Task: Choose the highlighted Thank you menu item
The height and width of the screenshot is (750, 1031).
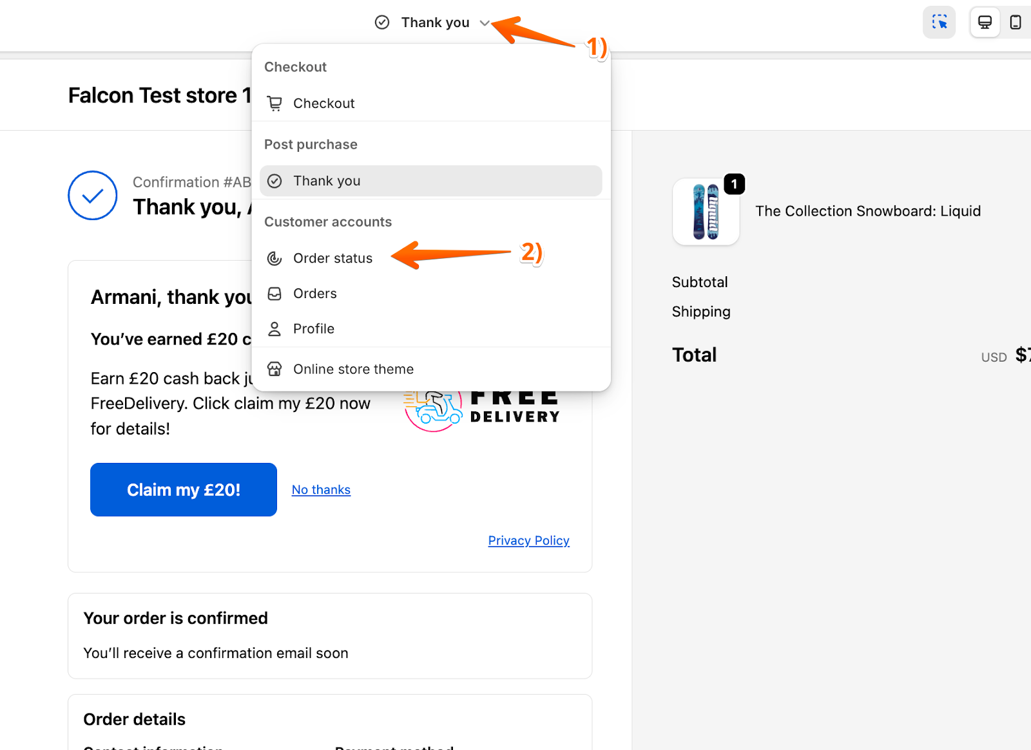Action: [430, 181]
